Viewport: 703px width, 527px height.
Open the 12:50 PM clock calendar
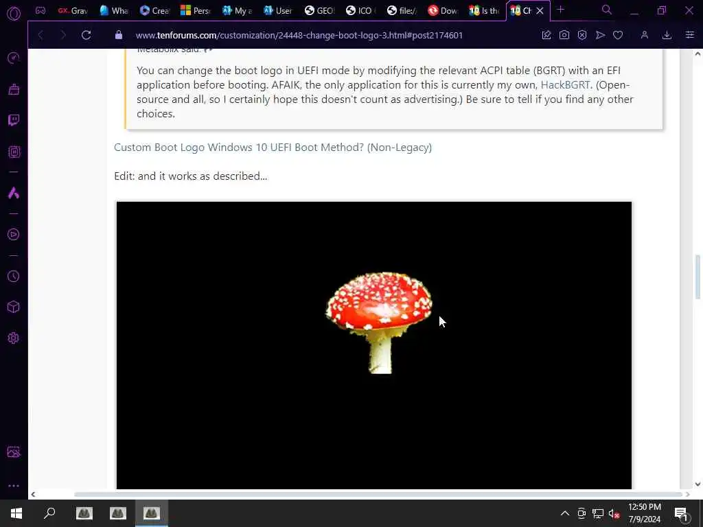644,513
